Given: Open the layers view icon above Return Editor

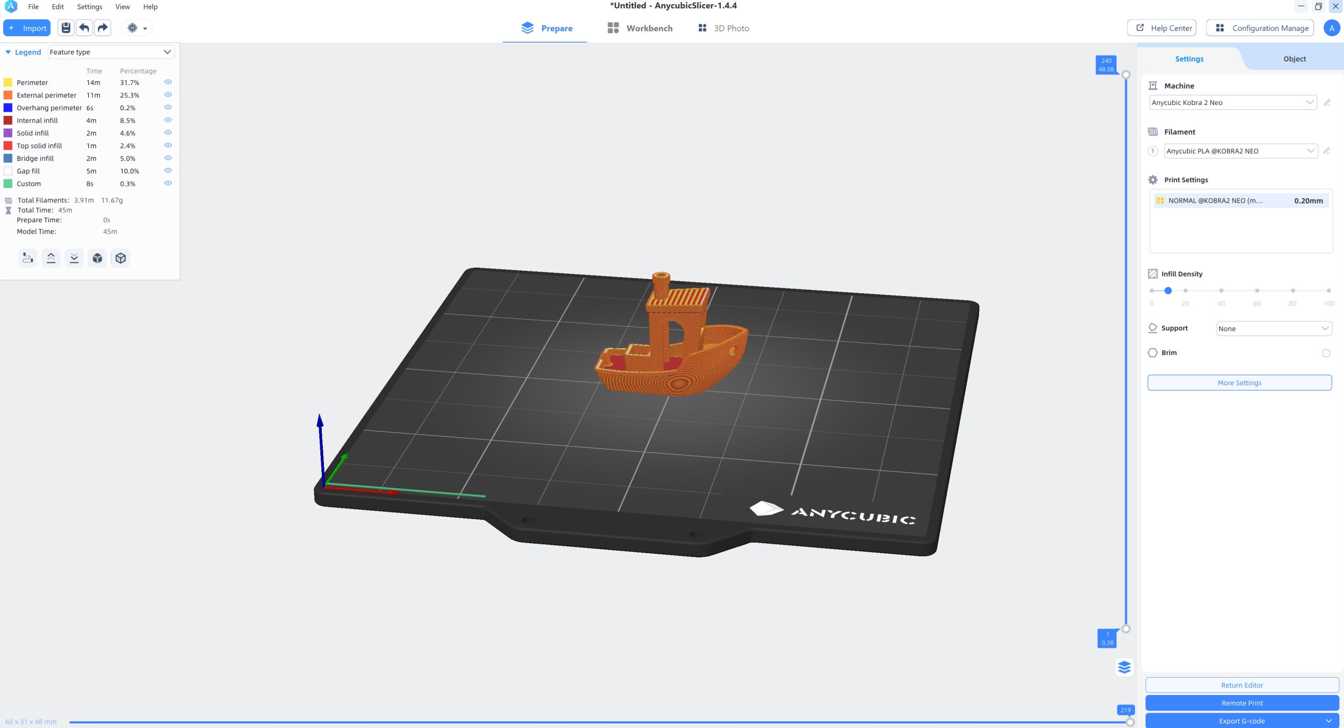Looking at the screenshot, I should coord(1125,667).
